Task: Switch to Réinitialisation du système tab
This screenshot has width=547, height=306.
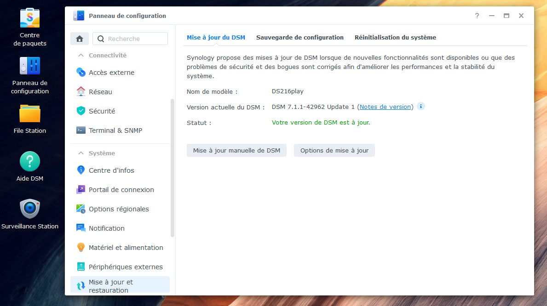Action: pyautogui.click(x=395, y=38)
